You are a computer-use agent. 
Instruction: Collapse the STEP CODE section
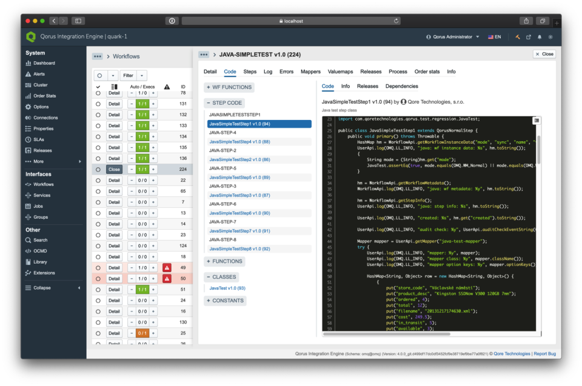(223, 102)
